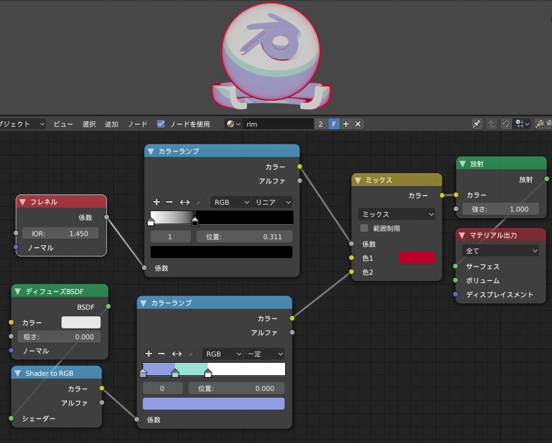Open the ミックス blend type dropdown
Viewport: 552px width, 443px height.
(397, 214)
